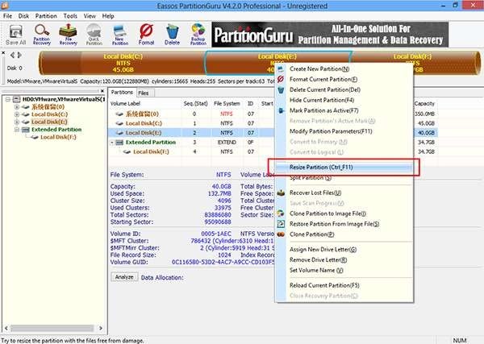
Task: Click the Analyze button
Action: pyautogui.click(x=124, y=277)
